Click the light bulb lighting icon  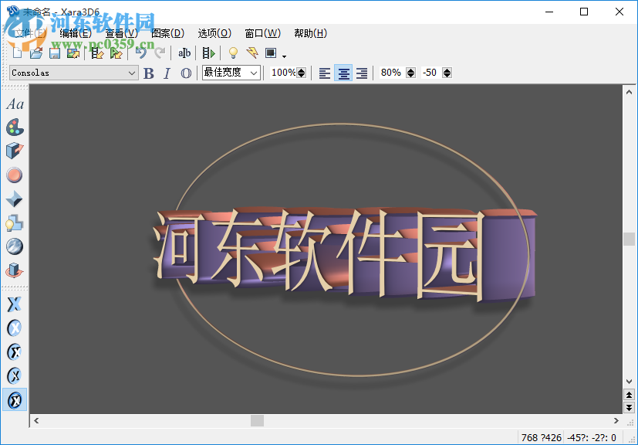(x=234, y=53)
